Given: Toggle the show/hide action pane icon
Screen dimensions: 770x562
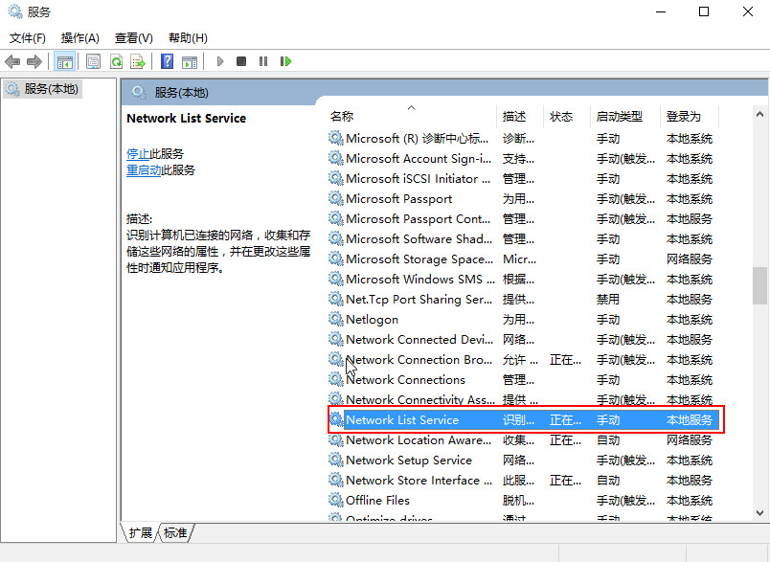Looking at the screenshot, I should click(190, 61).
